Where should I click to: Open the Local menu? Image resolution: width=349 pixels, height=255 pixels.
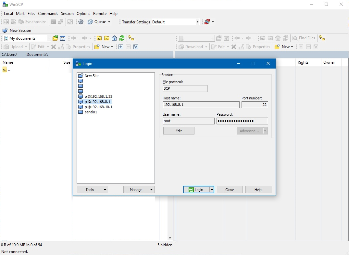(8, 14)
